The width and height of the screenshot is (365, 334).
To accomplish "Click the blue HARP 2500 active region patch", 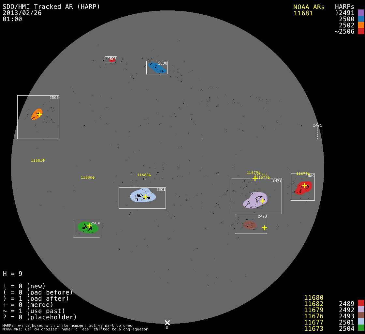I will point(157,68).
